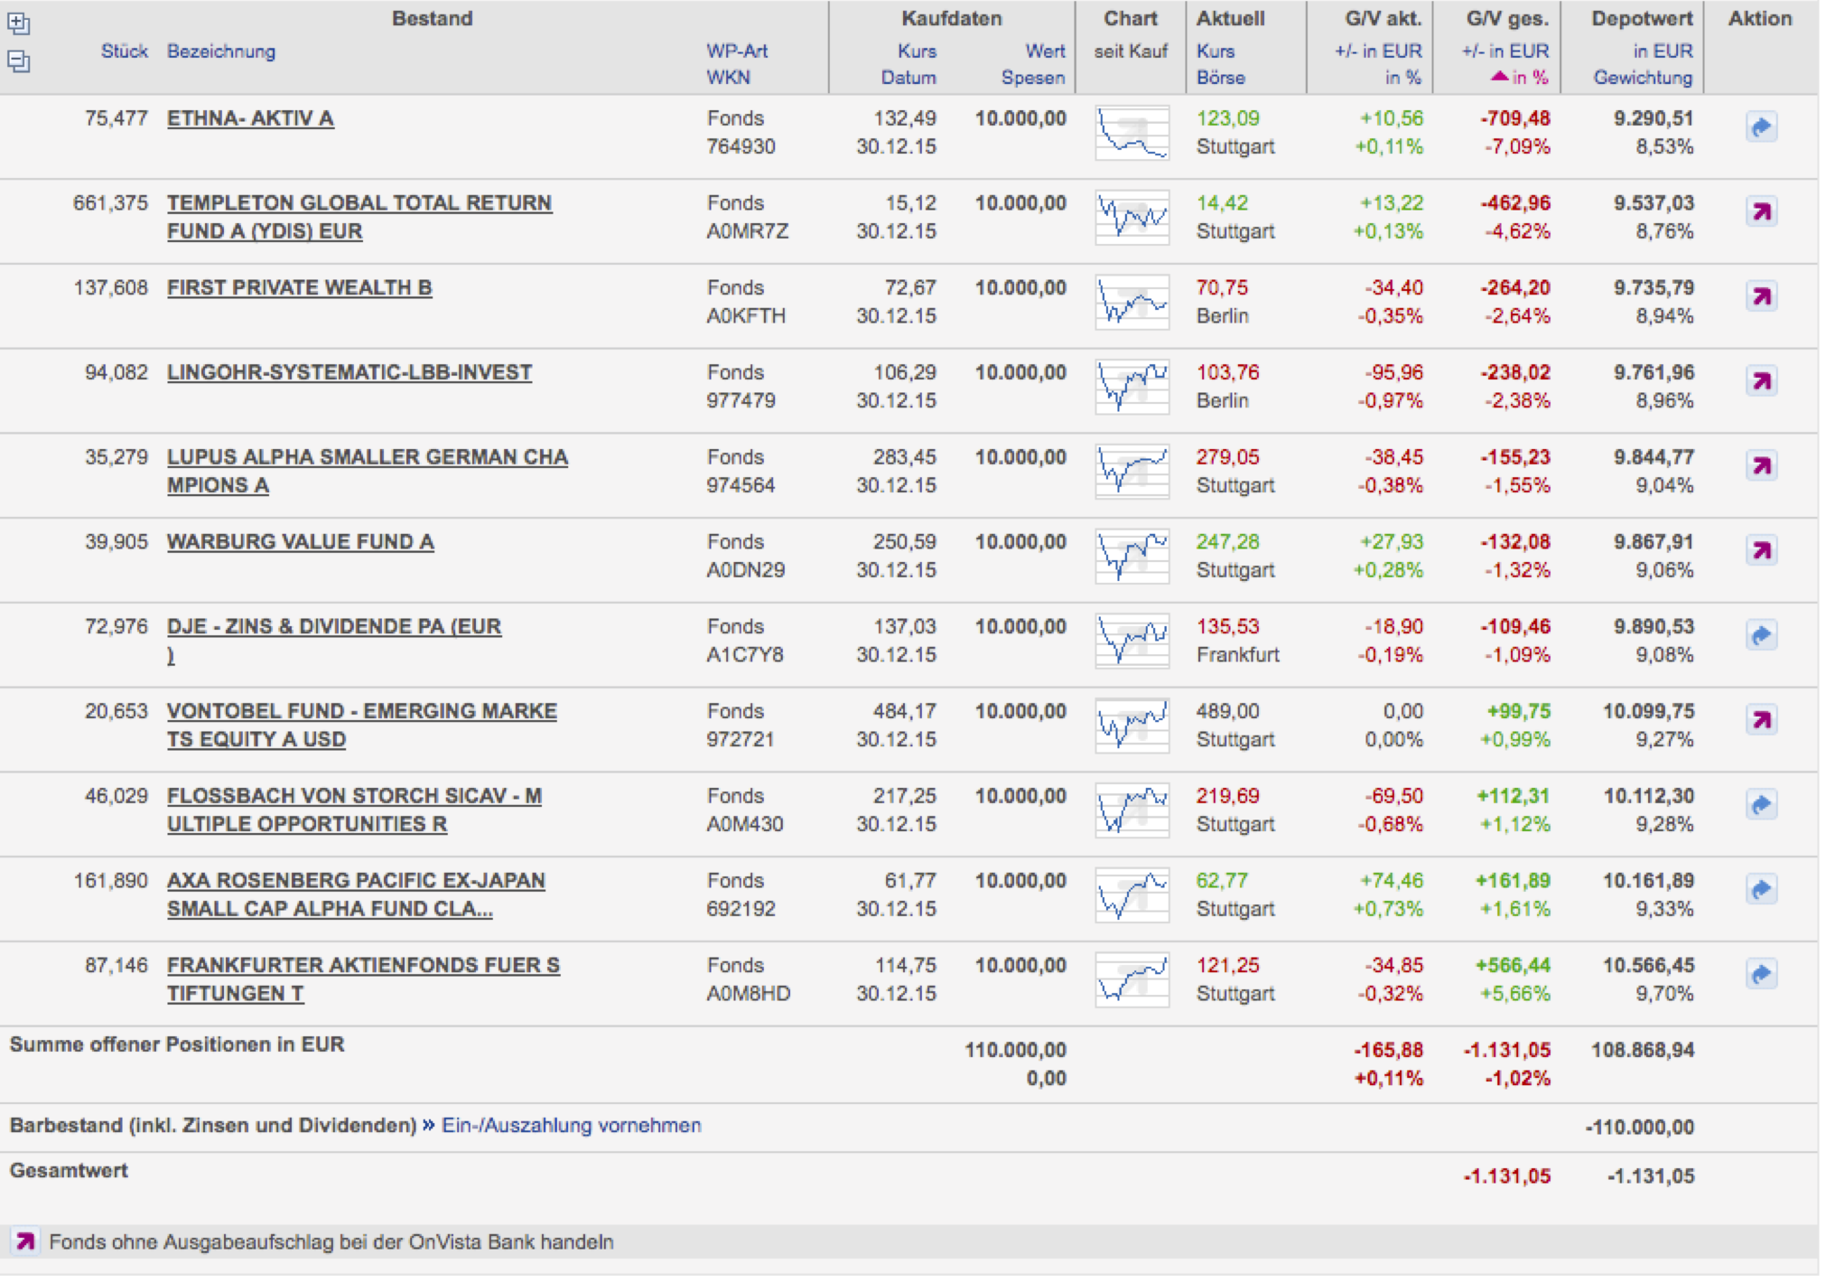Click the magenta trade icon for Templeton Global Total Return
The width and height of the screenshot is (1826, 1283).
(x=1761, y=212)
